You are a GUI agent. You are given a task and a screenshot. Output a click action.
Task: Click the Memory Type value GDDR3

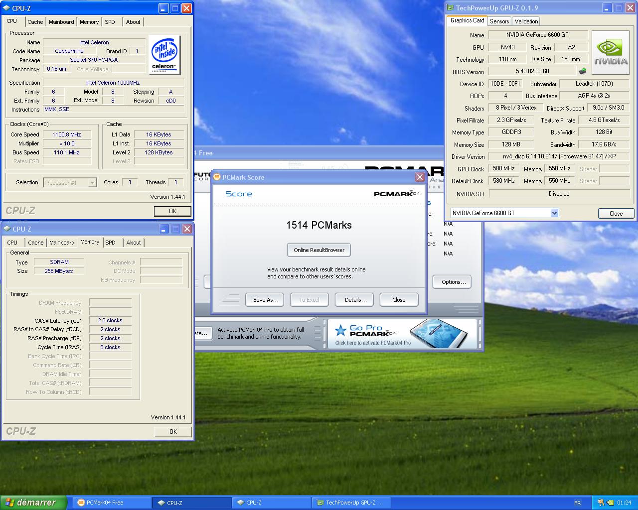click(x=511, y=132)
